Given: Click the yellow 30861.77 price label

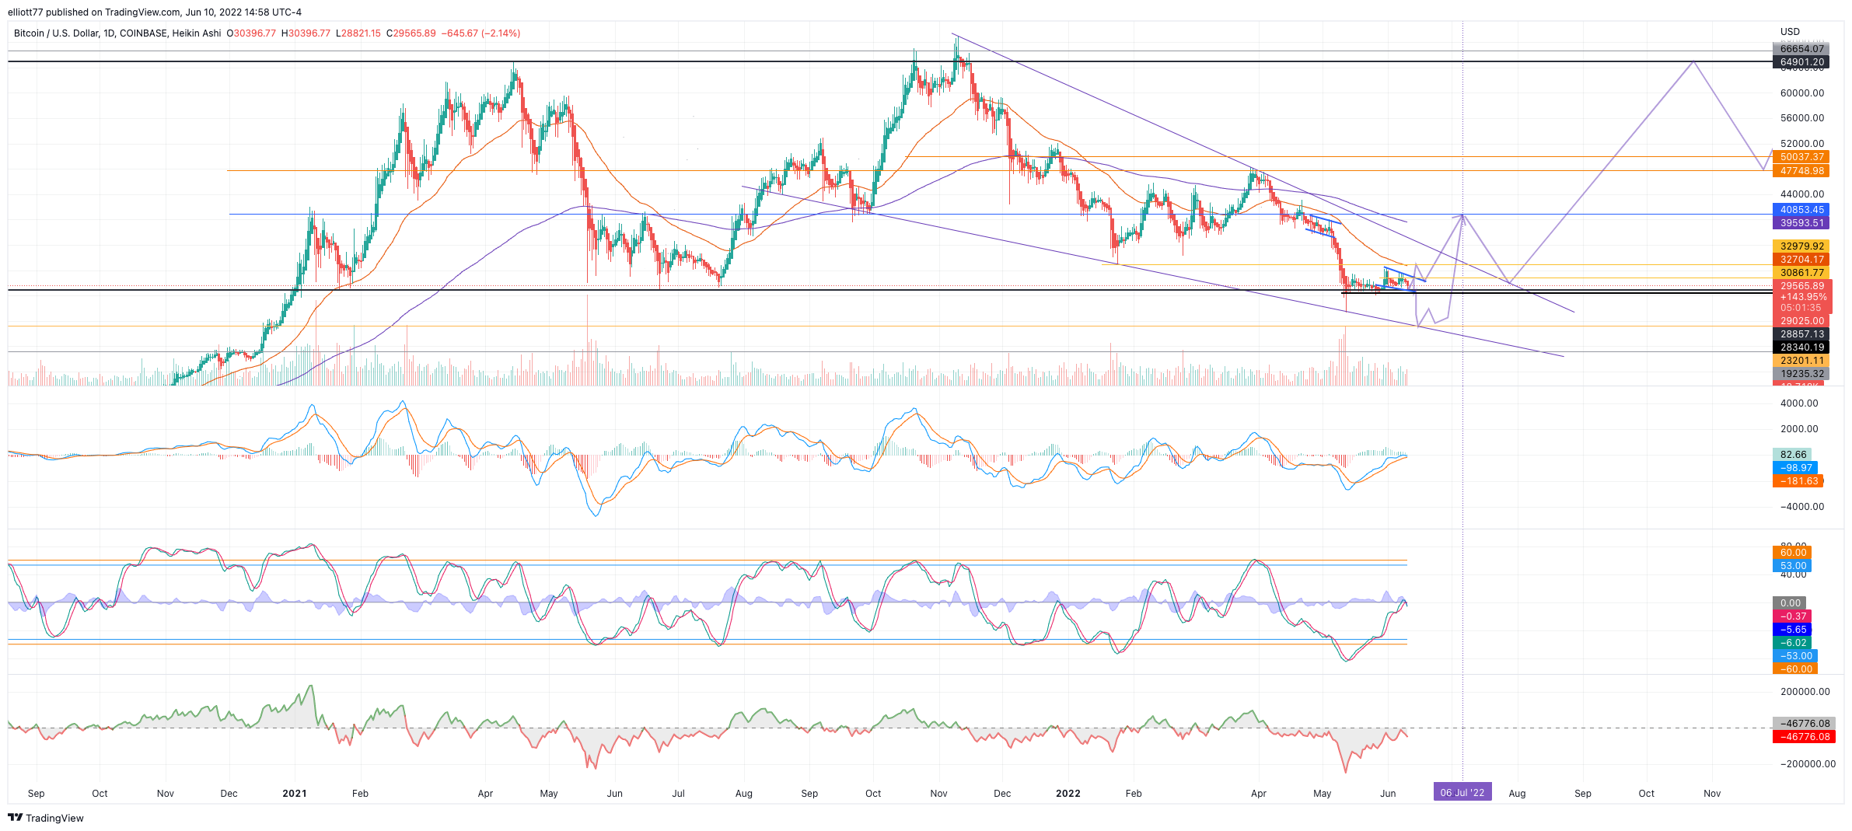Looking at the screenshot, I should pyautogui.click(x=1801, y=273).
